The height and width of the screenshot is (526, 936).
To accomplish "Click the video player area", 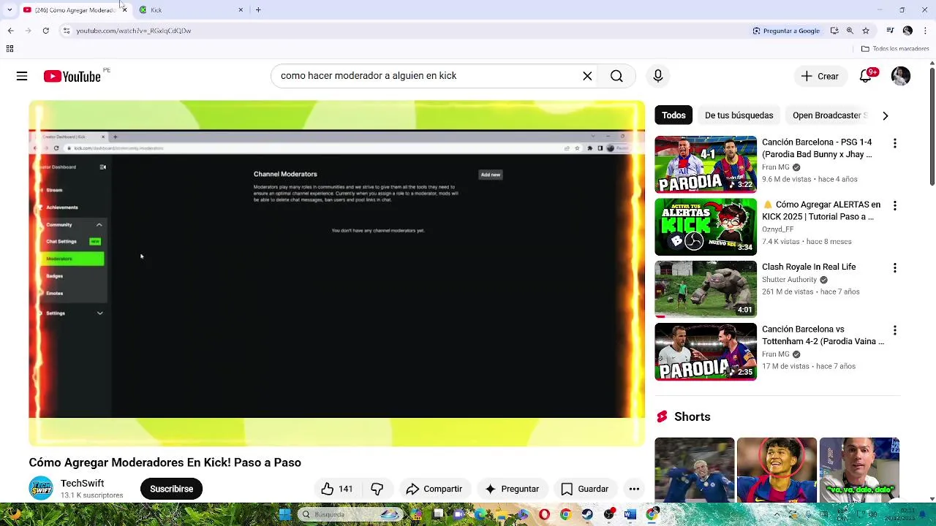I will tap(336, 273).
